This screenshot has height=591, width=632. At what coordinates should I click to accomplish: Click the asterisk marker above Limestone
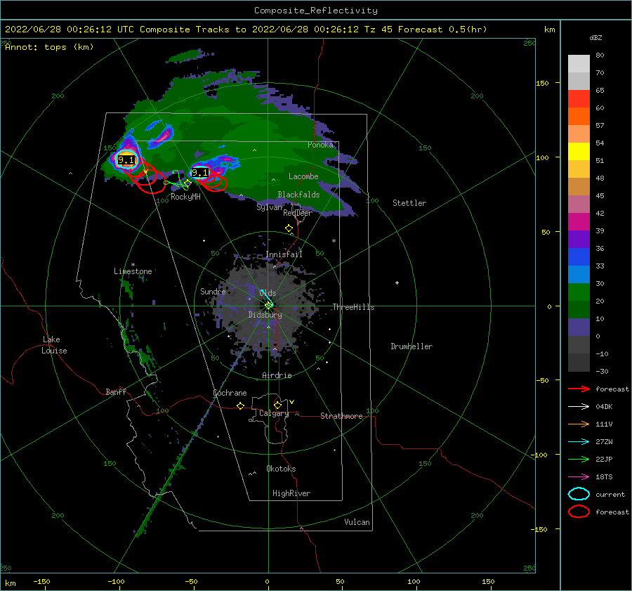coord(133,265)
